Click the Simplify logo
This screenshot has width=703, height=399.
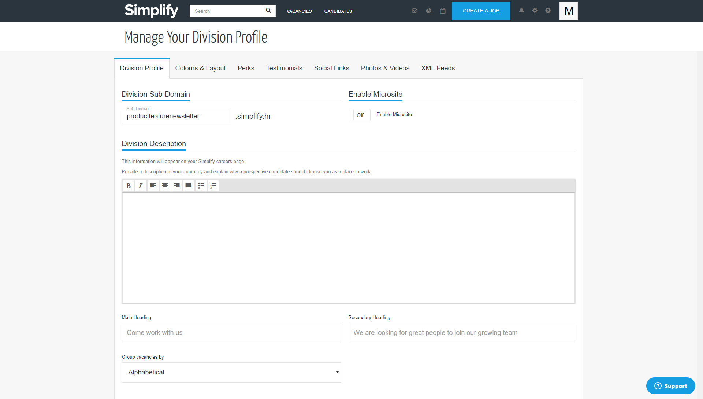pos(151,11)
